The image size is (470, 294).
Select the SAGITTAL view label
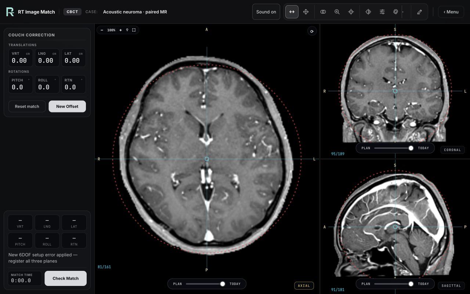point(451,286)
